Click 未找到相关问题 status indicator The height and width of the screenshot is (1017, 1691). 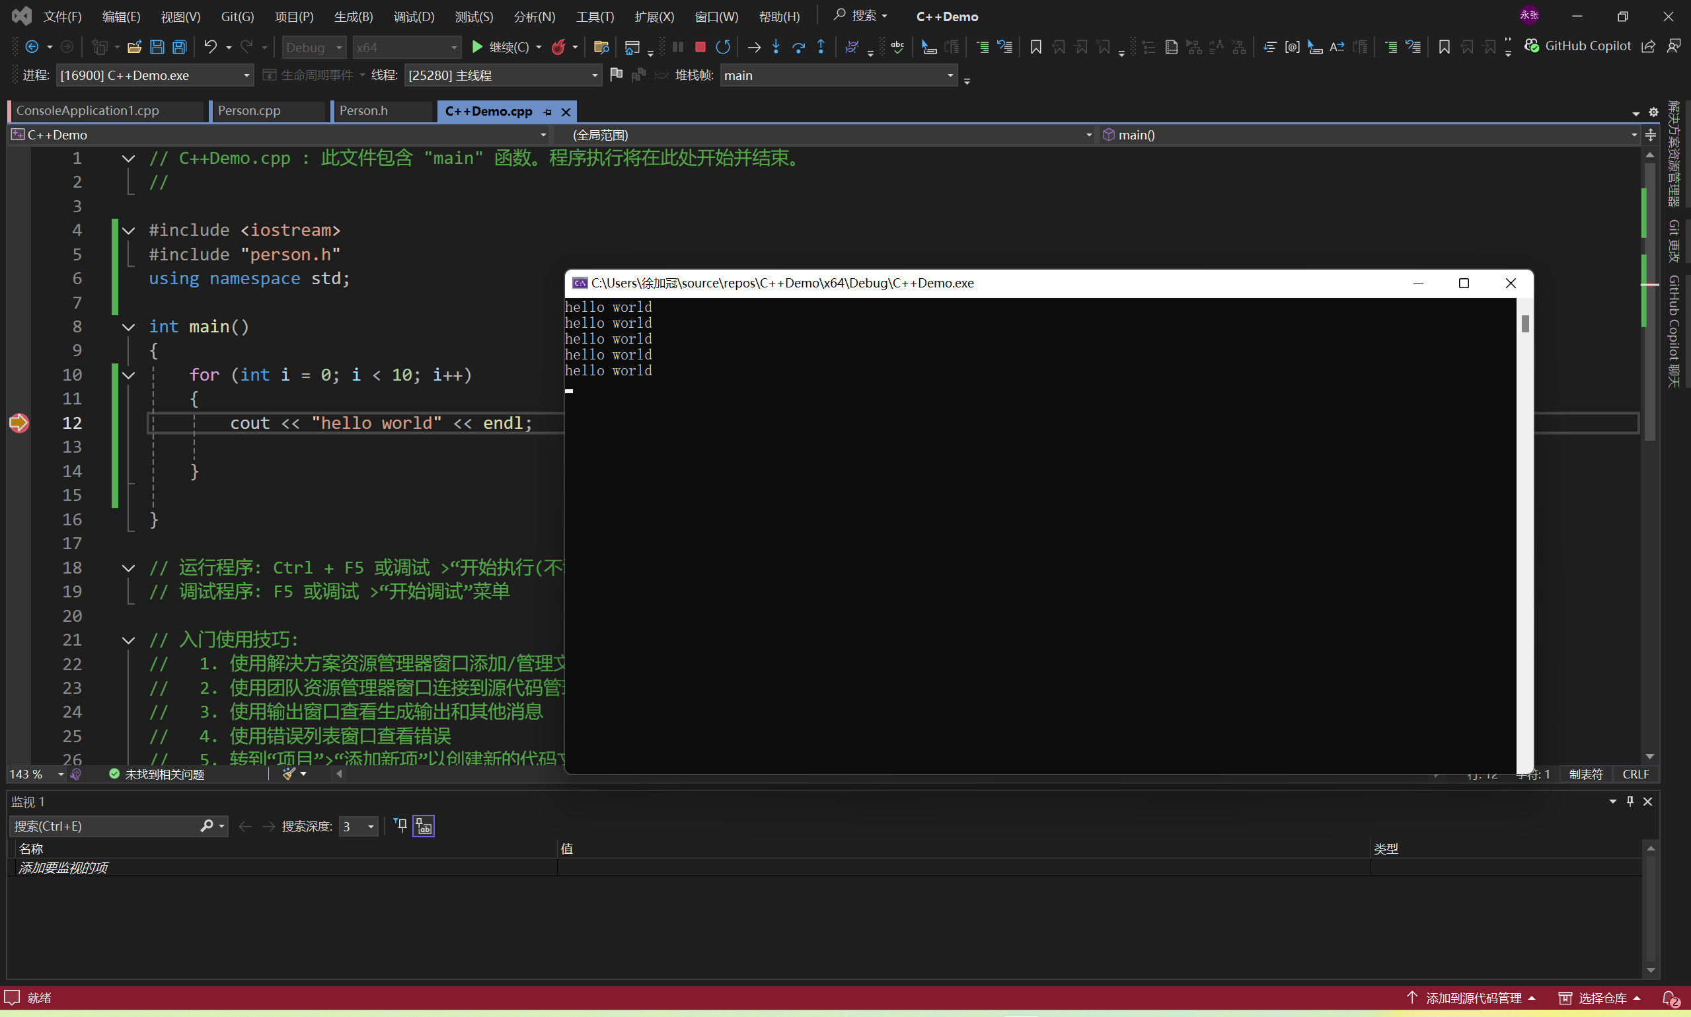[157, 774]
